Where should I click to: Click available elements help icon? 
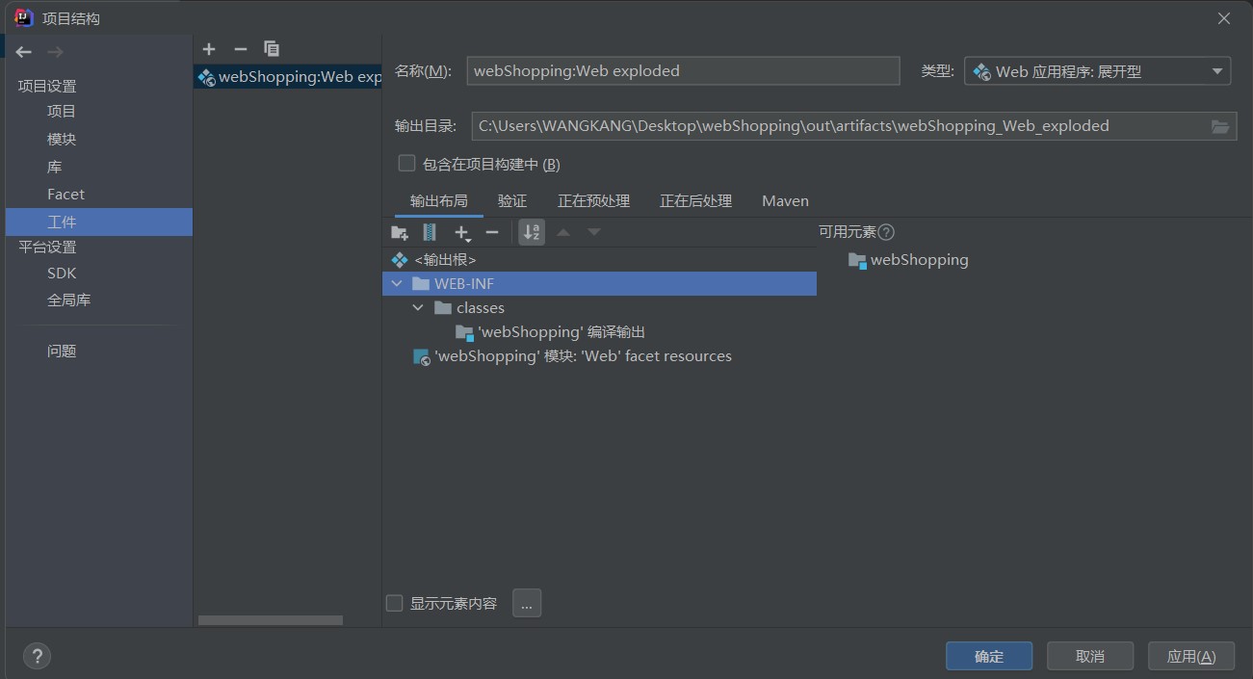click(887, 232)
